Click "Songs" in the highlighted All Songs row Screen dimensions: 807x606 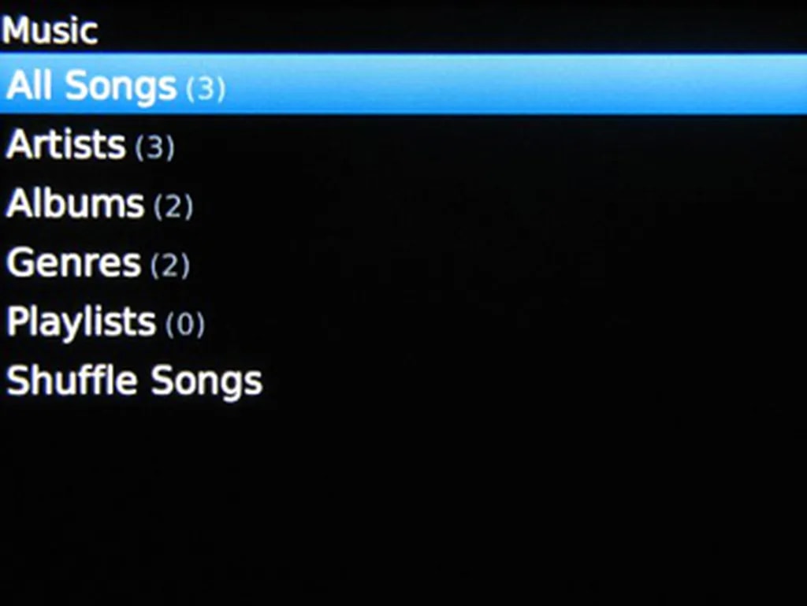click(x=121, y=86)
